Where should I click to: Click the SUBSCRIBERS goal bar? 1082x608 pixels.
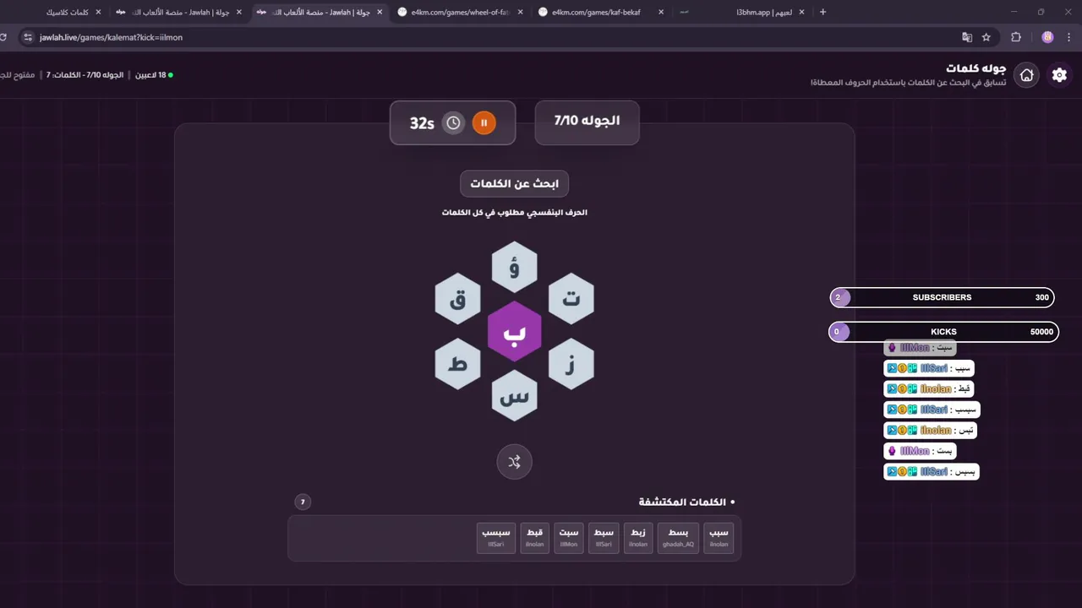click(943, 297)
